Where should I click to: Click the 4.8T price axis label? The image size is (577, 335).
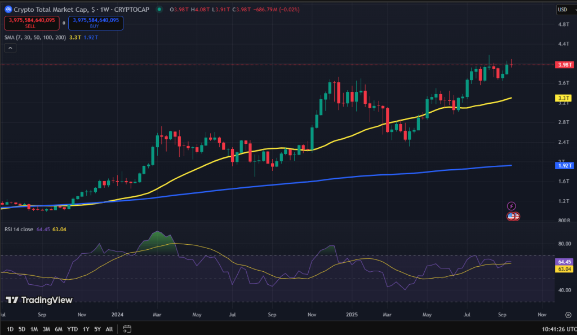click(563, 24)
